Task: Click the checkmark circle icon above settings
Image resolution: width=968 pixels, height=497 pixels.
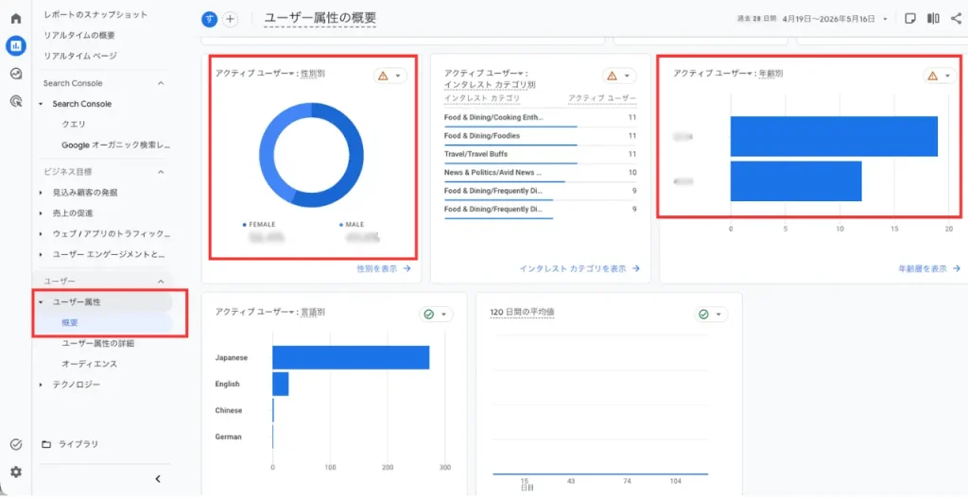Action: click(16, 444)
